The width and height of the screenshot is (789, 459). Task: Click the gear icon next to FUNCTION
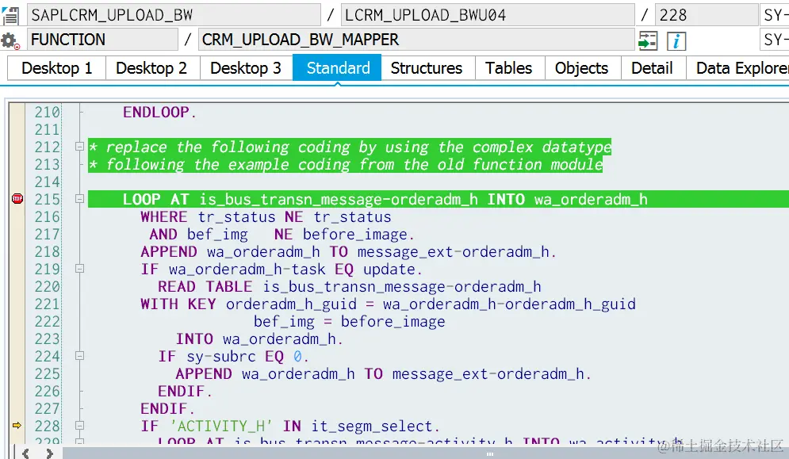click(10, 40)
